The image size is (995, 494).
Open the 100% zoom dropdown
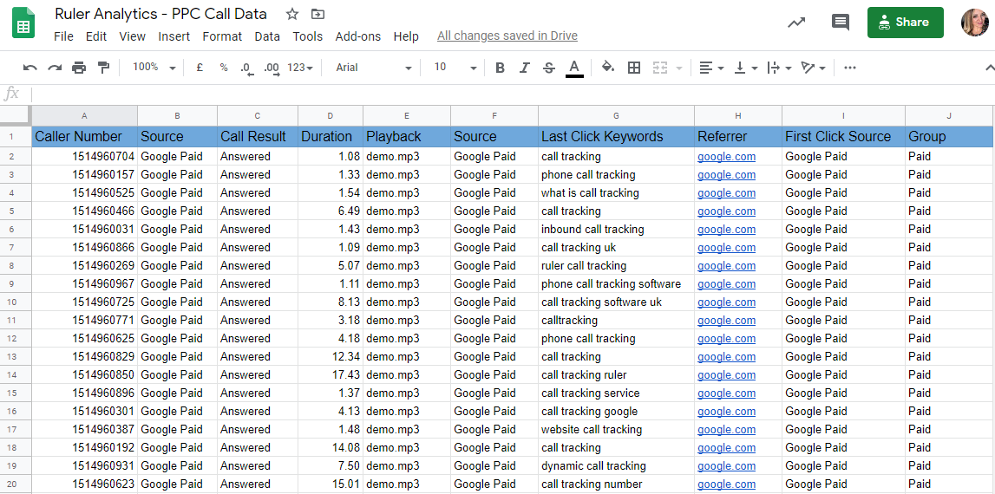tap(154, 68)
